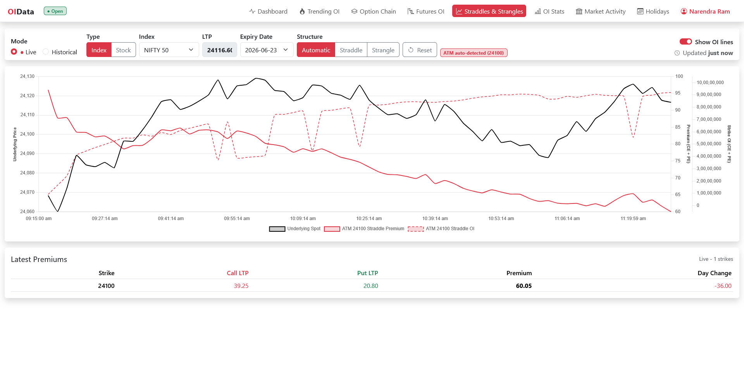
Task: Toggle ATM 24100 Straddle OI legend
Action: click(x=441, y=229)
